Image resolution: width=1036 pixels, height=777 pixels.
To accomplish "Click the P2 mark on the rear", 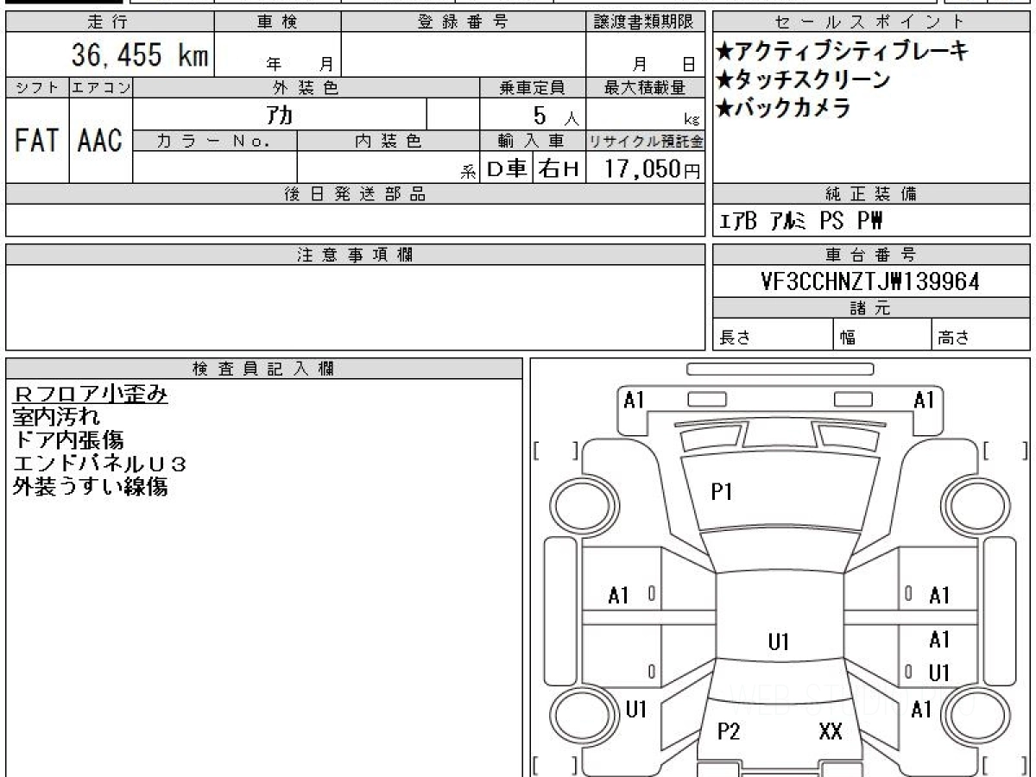I will point(729,732).
